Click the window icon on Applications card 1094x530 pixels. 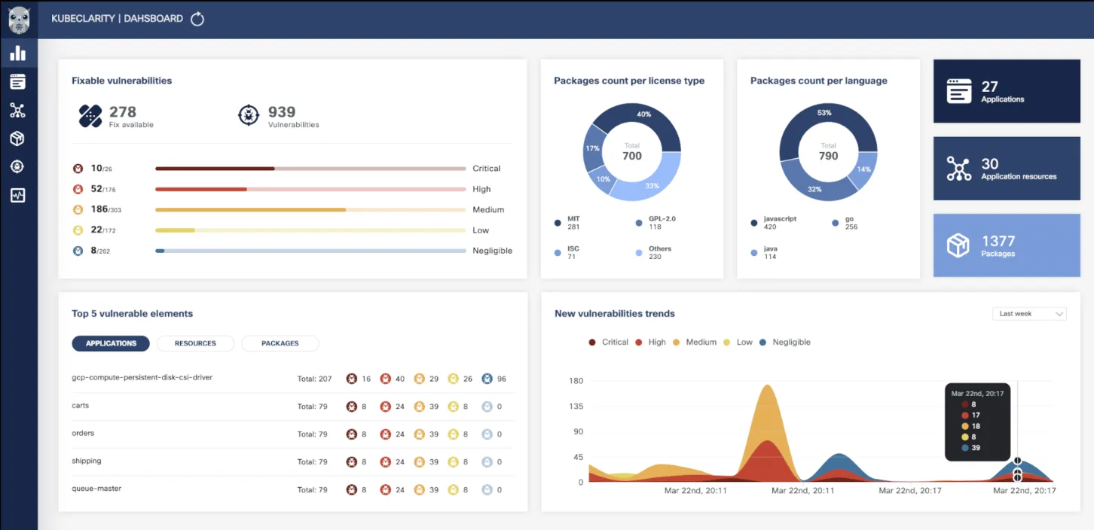point(959,91)
